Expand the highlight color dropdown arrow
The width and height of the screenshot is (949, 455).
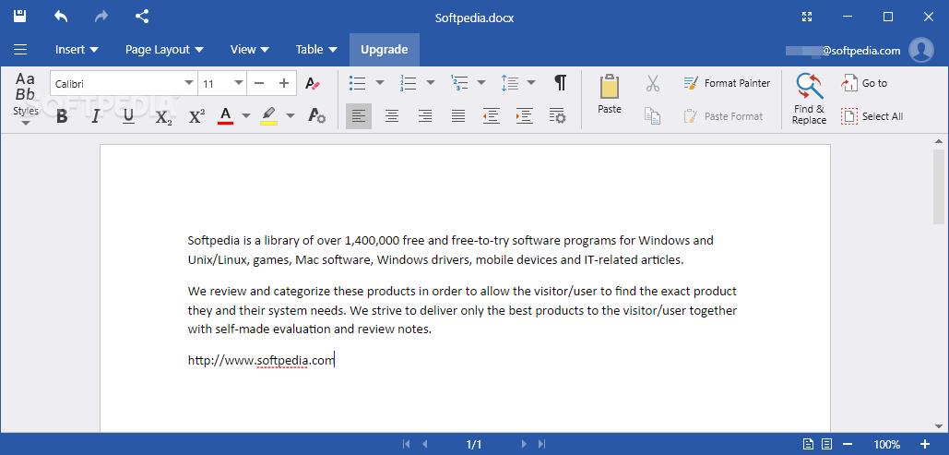(290, 115)
